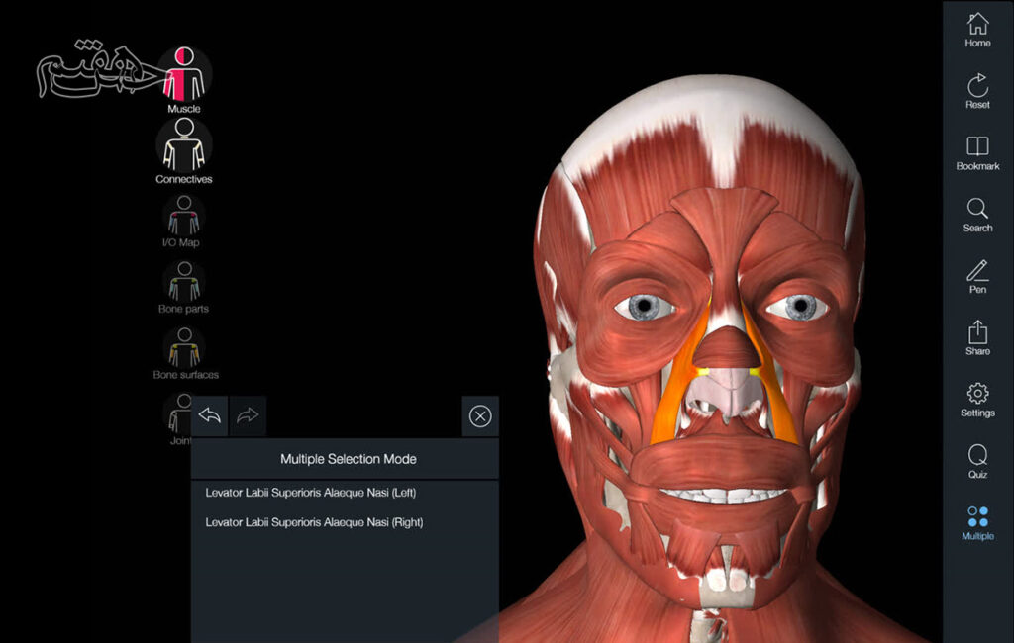Open the Settings menu
The image size is (1014, 643).
coord(977,399)
